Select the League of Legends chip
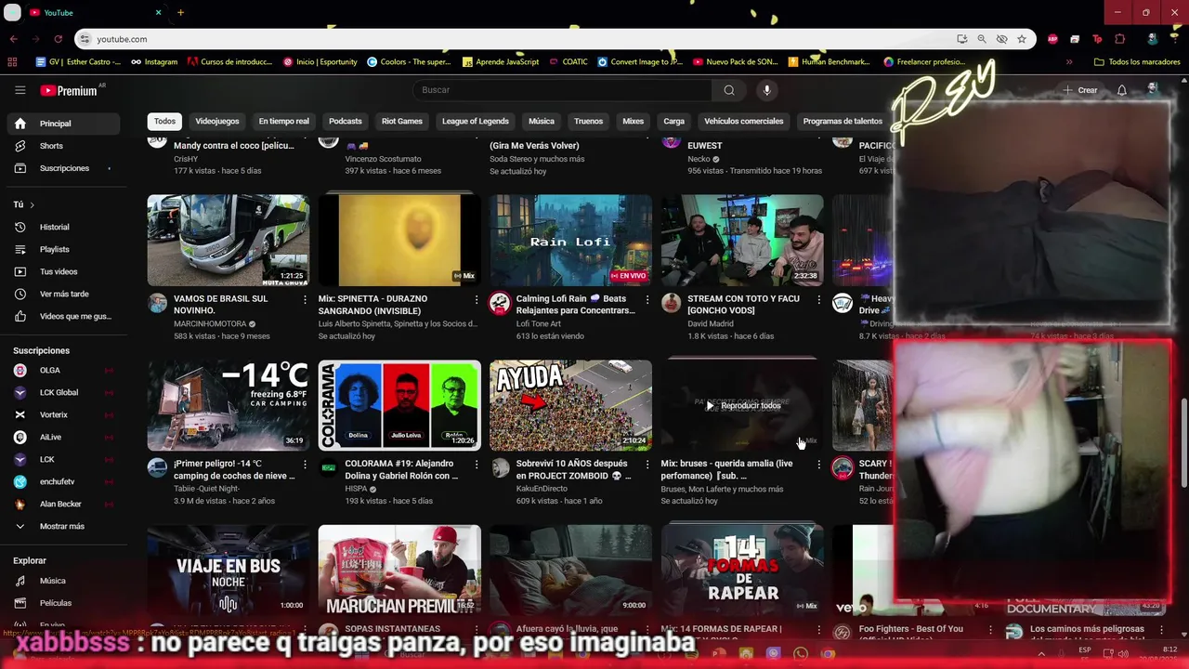 click(475, 121)
